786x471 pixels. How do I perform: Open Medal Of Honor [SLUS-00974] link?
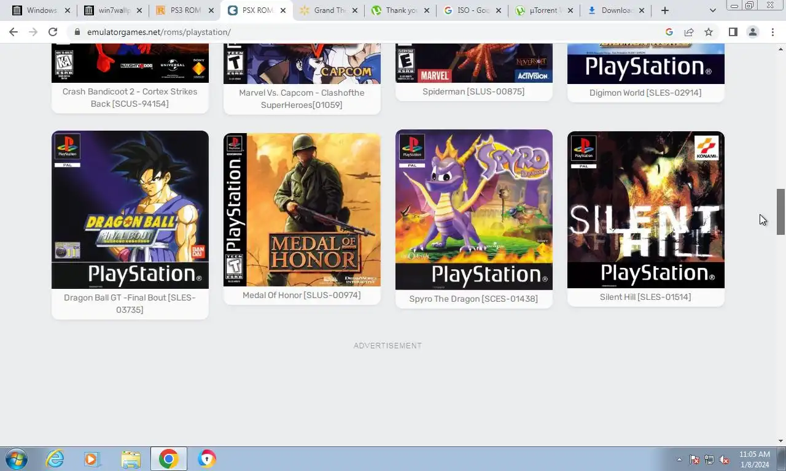pos(302,295)
